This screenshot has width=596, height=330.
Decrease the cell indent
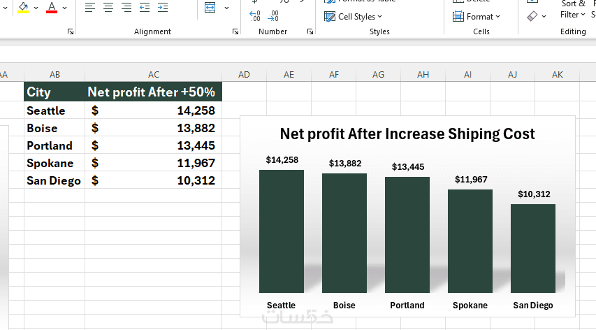pyautogui.click(x=145, y=7)
